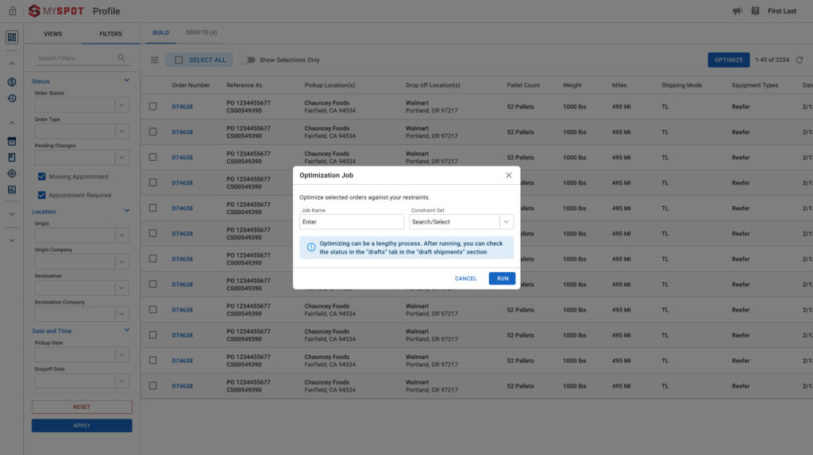Uncheck the Appointment Required checkbox
The width and height of the screenshot is (813, 455).
[x=42, y=195]
